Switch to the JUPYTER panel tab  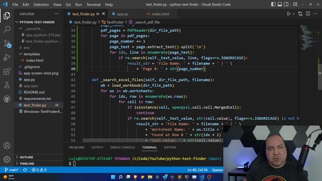pos(170,147)
